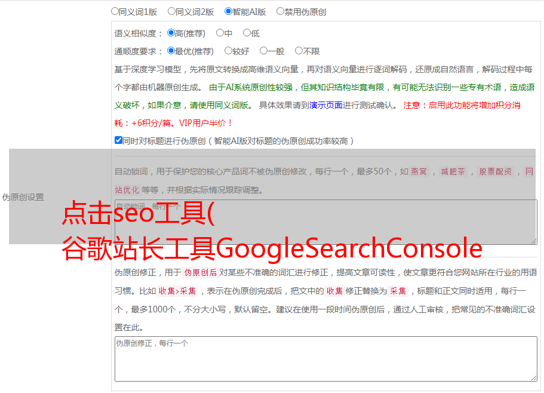Screen dimensions: 544x393
Task: Set 语义相似度 to 中
Action: pyautogui.click(x=220, y=33)
